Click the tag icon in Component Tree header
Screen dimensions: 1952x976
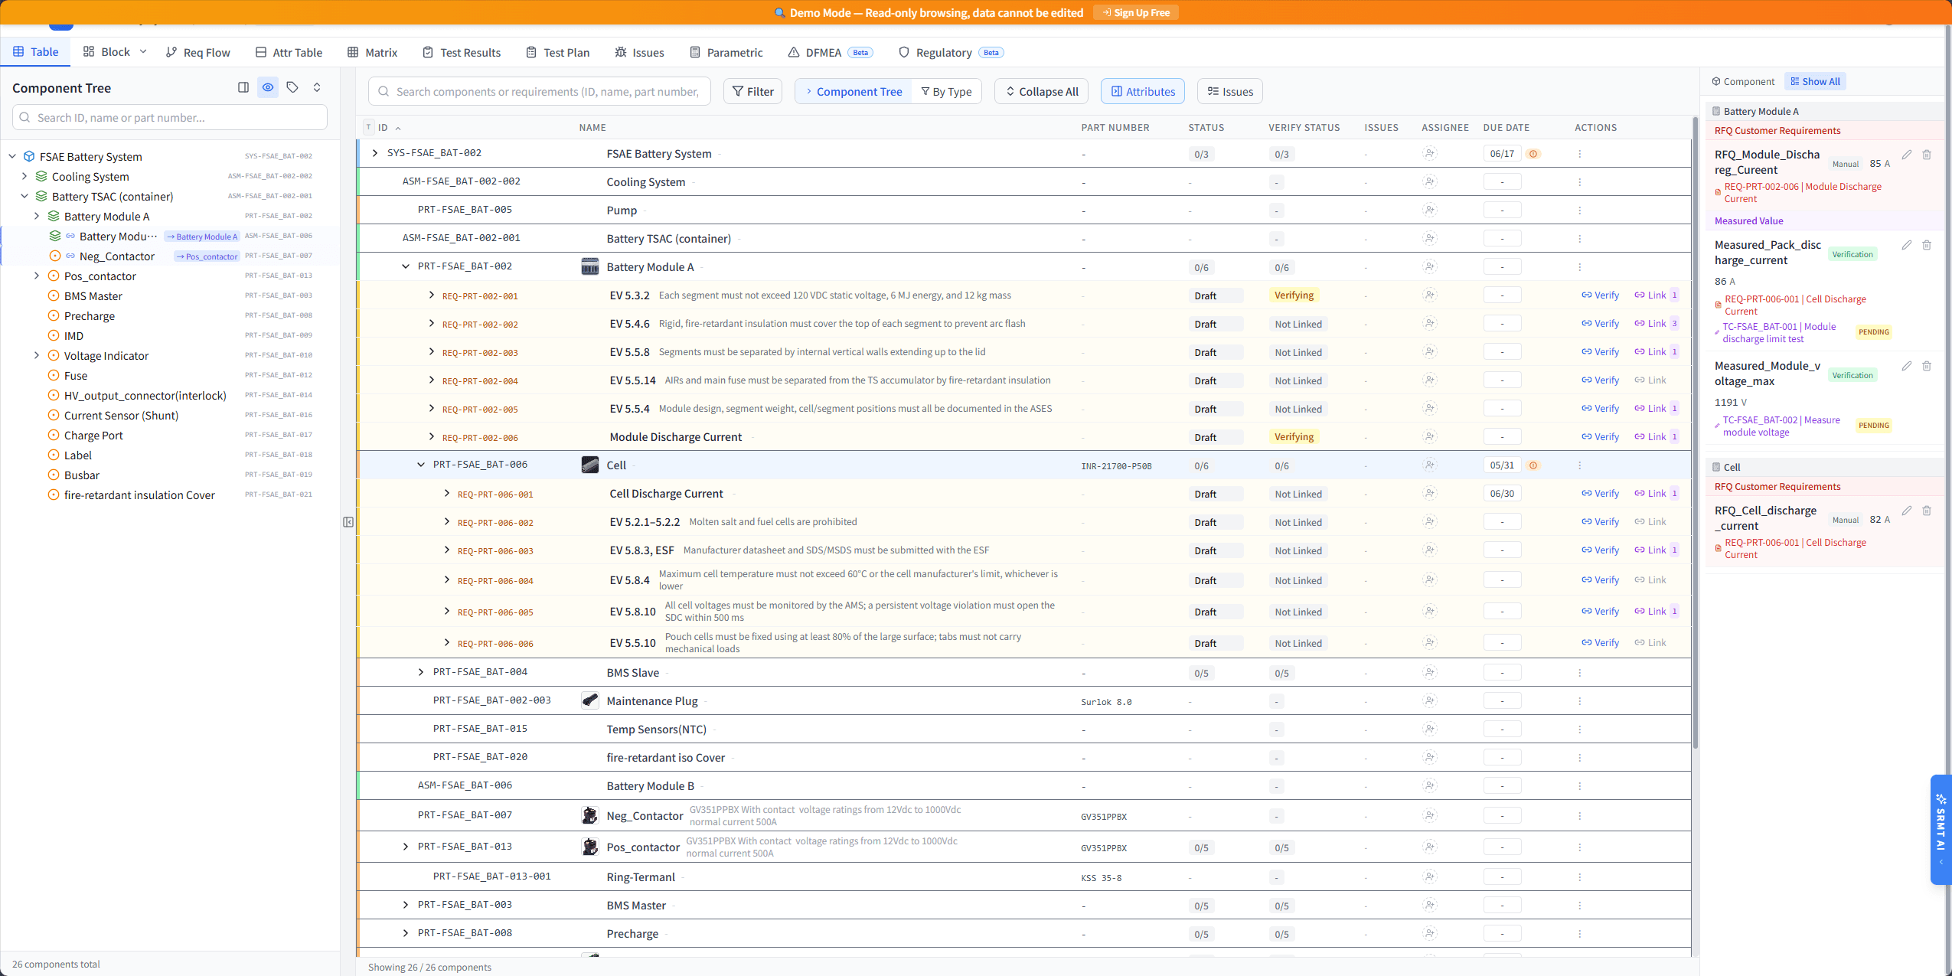(x=292, y=87)
